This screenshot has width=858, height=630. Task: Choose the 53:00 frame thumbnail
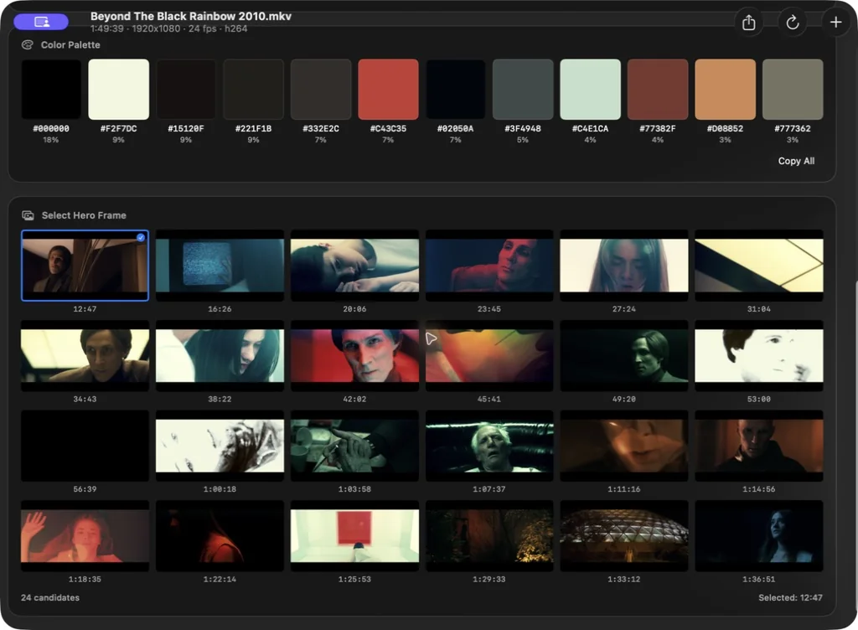tap(759, 355)
